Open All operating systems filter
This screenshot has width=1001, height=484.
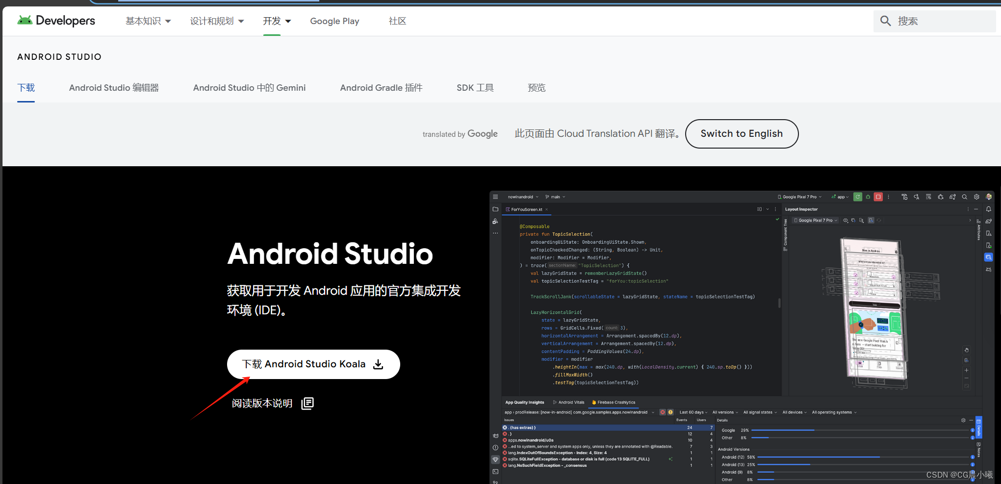834,412
